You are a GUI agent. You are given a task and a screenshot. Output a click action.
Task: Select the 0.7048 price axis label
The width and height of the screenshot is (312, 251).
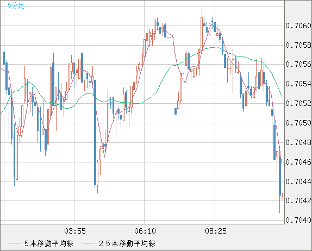pyautogui.click(x=298, y=142)
